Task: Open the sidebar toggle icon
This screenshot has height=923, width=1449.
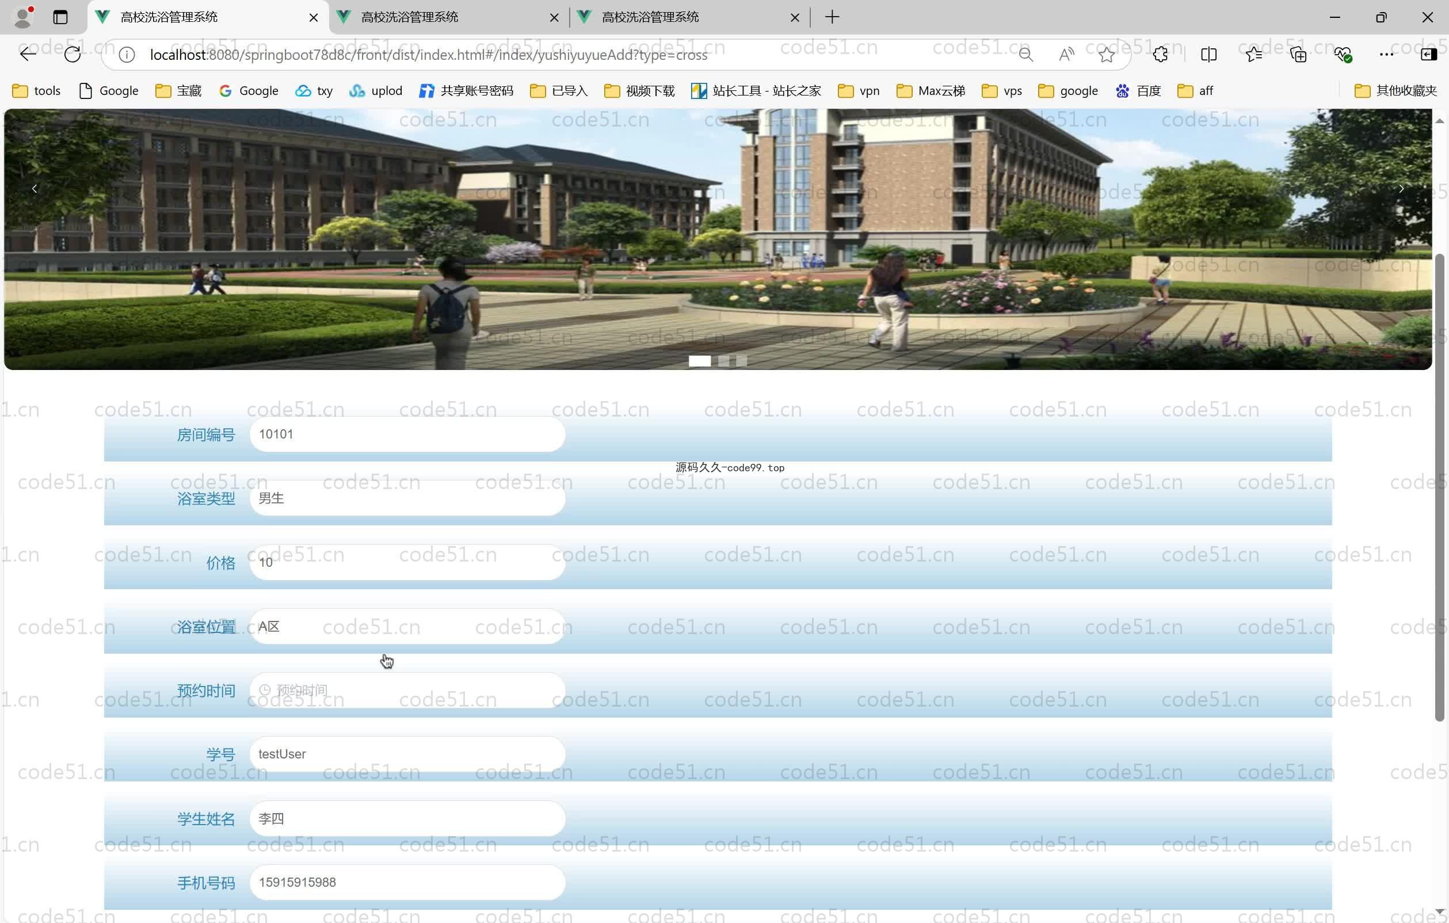Action: [x=1428, y=55]
